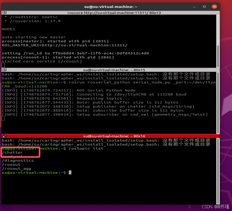Screen dimensions: 232x211
Task: Open the middle 80x15 pane layout icon
Action: pos(4,70)
